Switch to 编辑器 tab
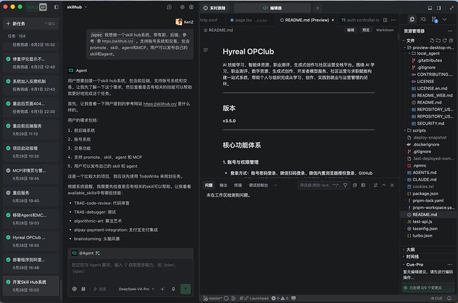This screenshot has height=303, width=458. (272, 8)
